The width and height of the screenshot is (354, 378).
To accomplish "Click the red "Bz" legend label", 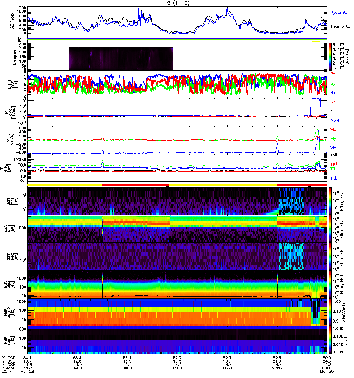I will pyautogui.click(x=333, y=74).
